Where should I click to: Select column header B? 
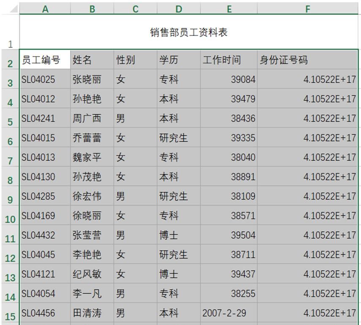pyautogui.click(x=92, y=8)
